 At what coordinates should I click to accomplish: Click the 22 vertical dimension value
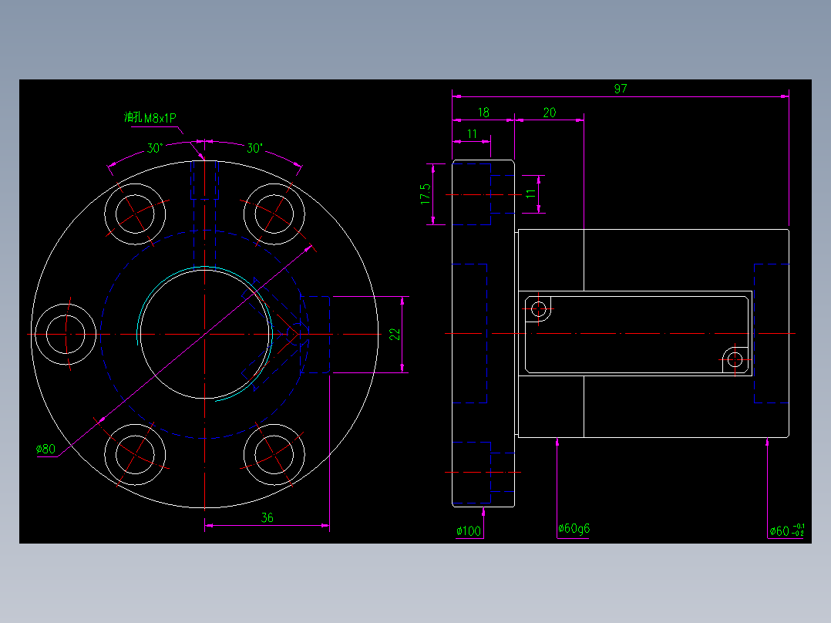(395, 334)
